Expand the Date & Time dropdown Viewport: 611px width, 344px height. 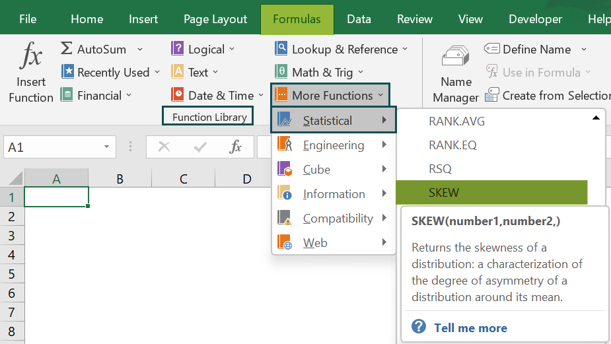pyautogui.click(x=261, y=95)
